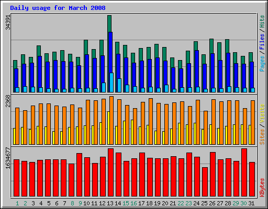This screenshot has height=209, width=268.
Task: Click day label 18 on x-axis
Action: [x=149, y=203]
